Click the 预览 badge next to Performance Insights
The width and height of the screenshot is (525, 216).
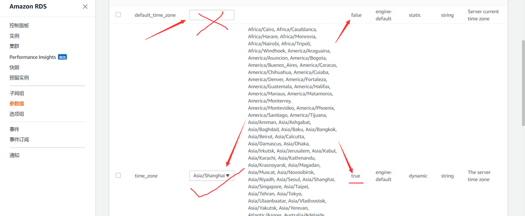[x=62, y=57]
